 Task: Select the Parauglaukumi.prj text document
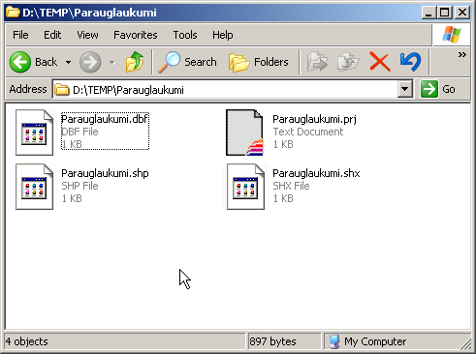tap(291, 132)
